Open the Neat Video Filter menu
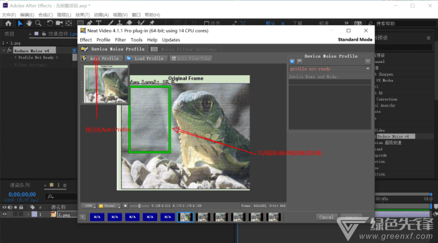The height and width of the screenshot is (243, 438). [x=121, y=40]
